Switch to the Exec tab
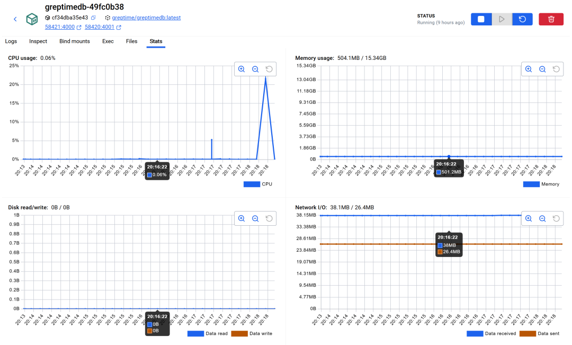 tap(108, 41)
